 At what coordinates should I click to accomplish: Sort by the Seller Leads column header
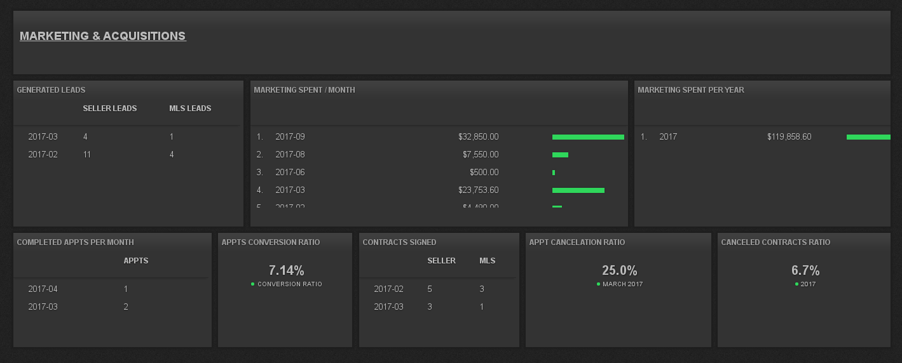109,109
